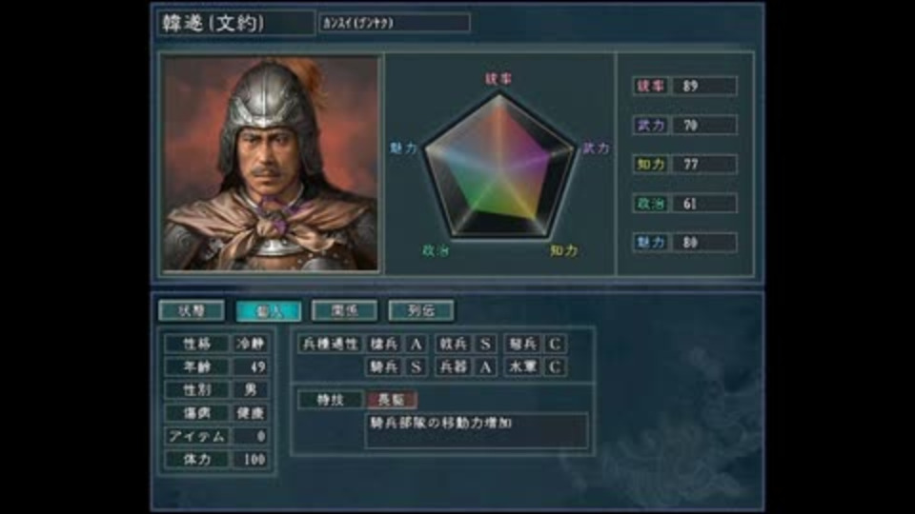The width and height of the screenshot is (915, 514).
Task: Click the 騎兵 aptitude S rating
Action: 417,367
